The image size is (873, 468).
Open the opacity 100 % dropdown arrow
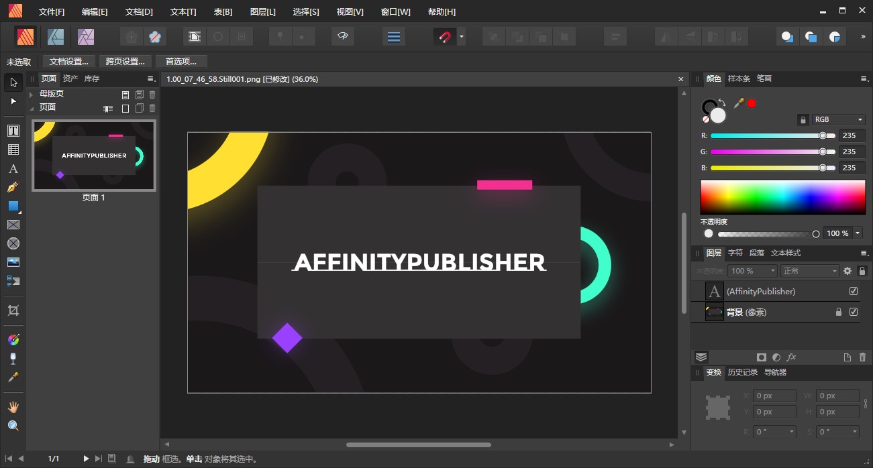(858, 233)
